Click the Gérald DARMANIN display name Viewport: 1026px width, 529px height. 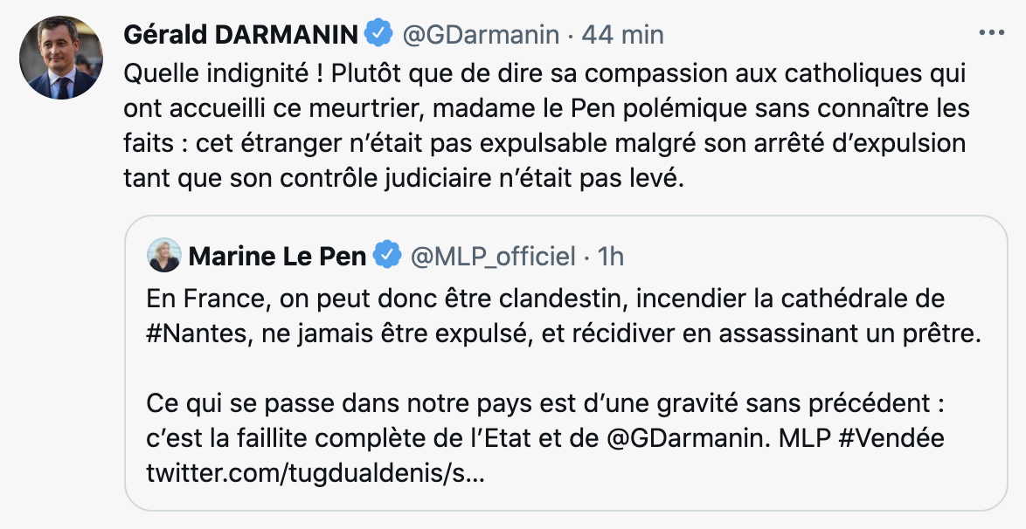(x=240, y=35)
